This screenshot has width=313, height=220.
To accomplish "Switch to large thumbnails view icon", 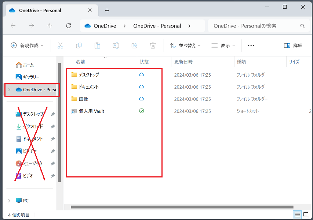I will (x=306, y=215).
